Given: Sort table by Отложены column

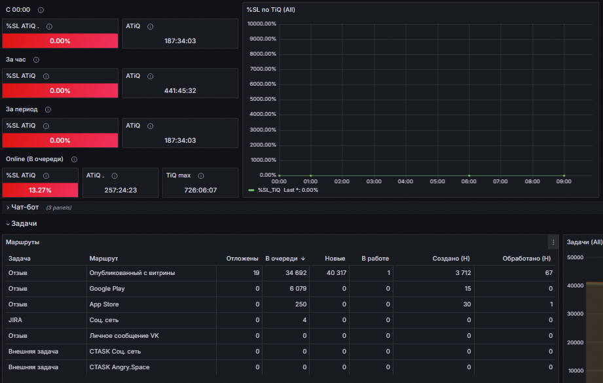Looking at the screenshot, I should click(242, 259).
